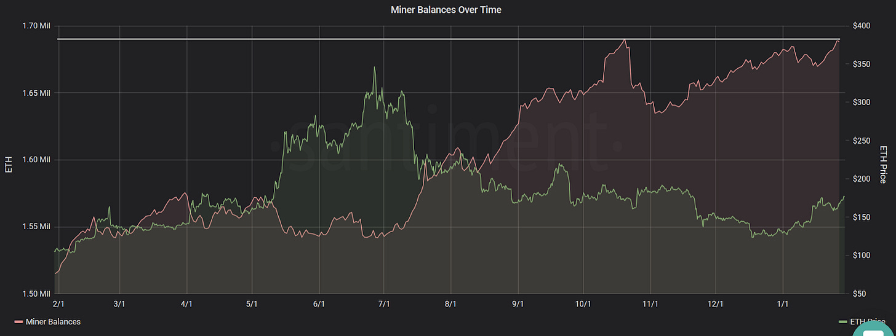Select the 5/1 date label
The image size is (896, 336).
[x=252, y=304]
